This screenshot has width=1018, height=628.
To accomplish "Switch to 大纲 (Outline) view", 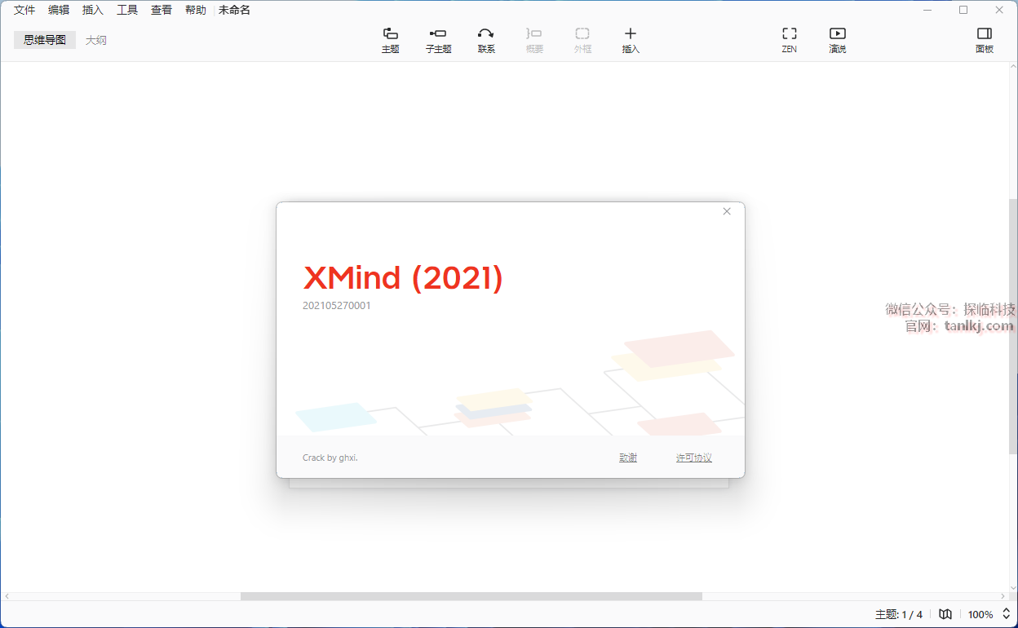I will 96,40.
